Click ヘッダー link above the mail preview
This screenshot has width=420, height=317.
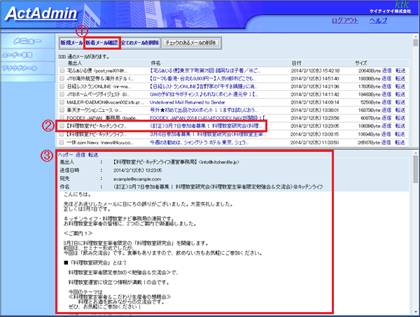coord(65,155)
